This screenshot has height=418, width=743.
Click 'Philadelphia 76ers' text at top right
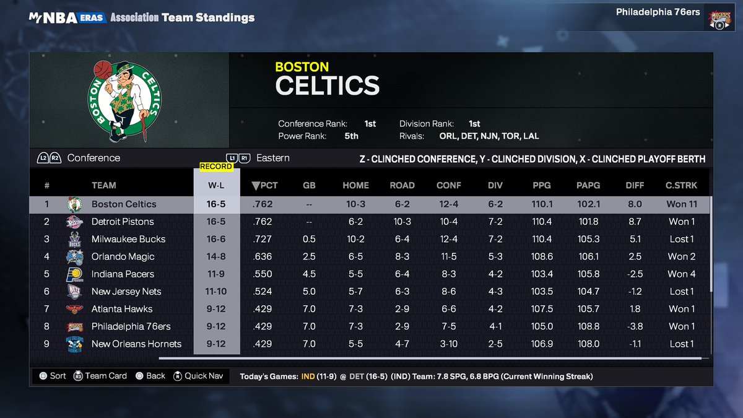click(657, 12)
